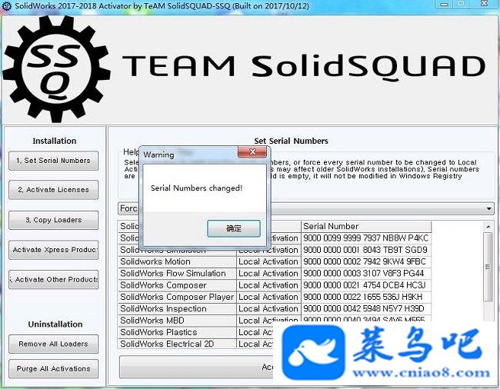Click SolidWorks Electrical 2D product cell

177,344
